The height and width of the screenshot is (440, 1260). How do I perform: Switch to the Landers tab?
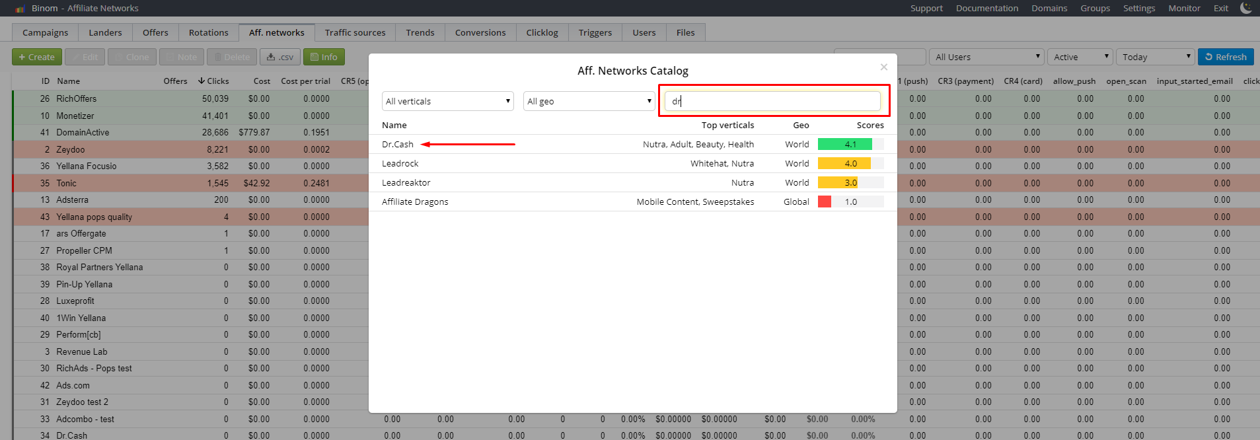click(105, 32)
